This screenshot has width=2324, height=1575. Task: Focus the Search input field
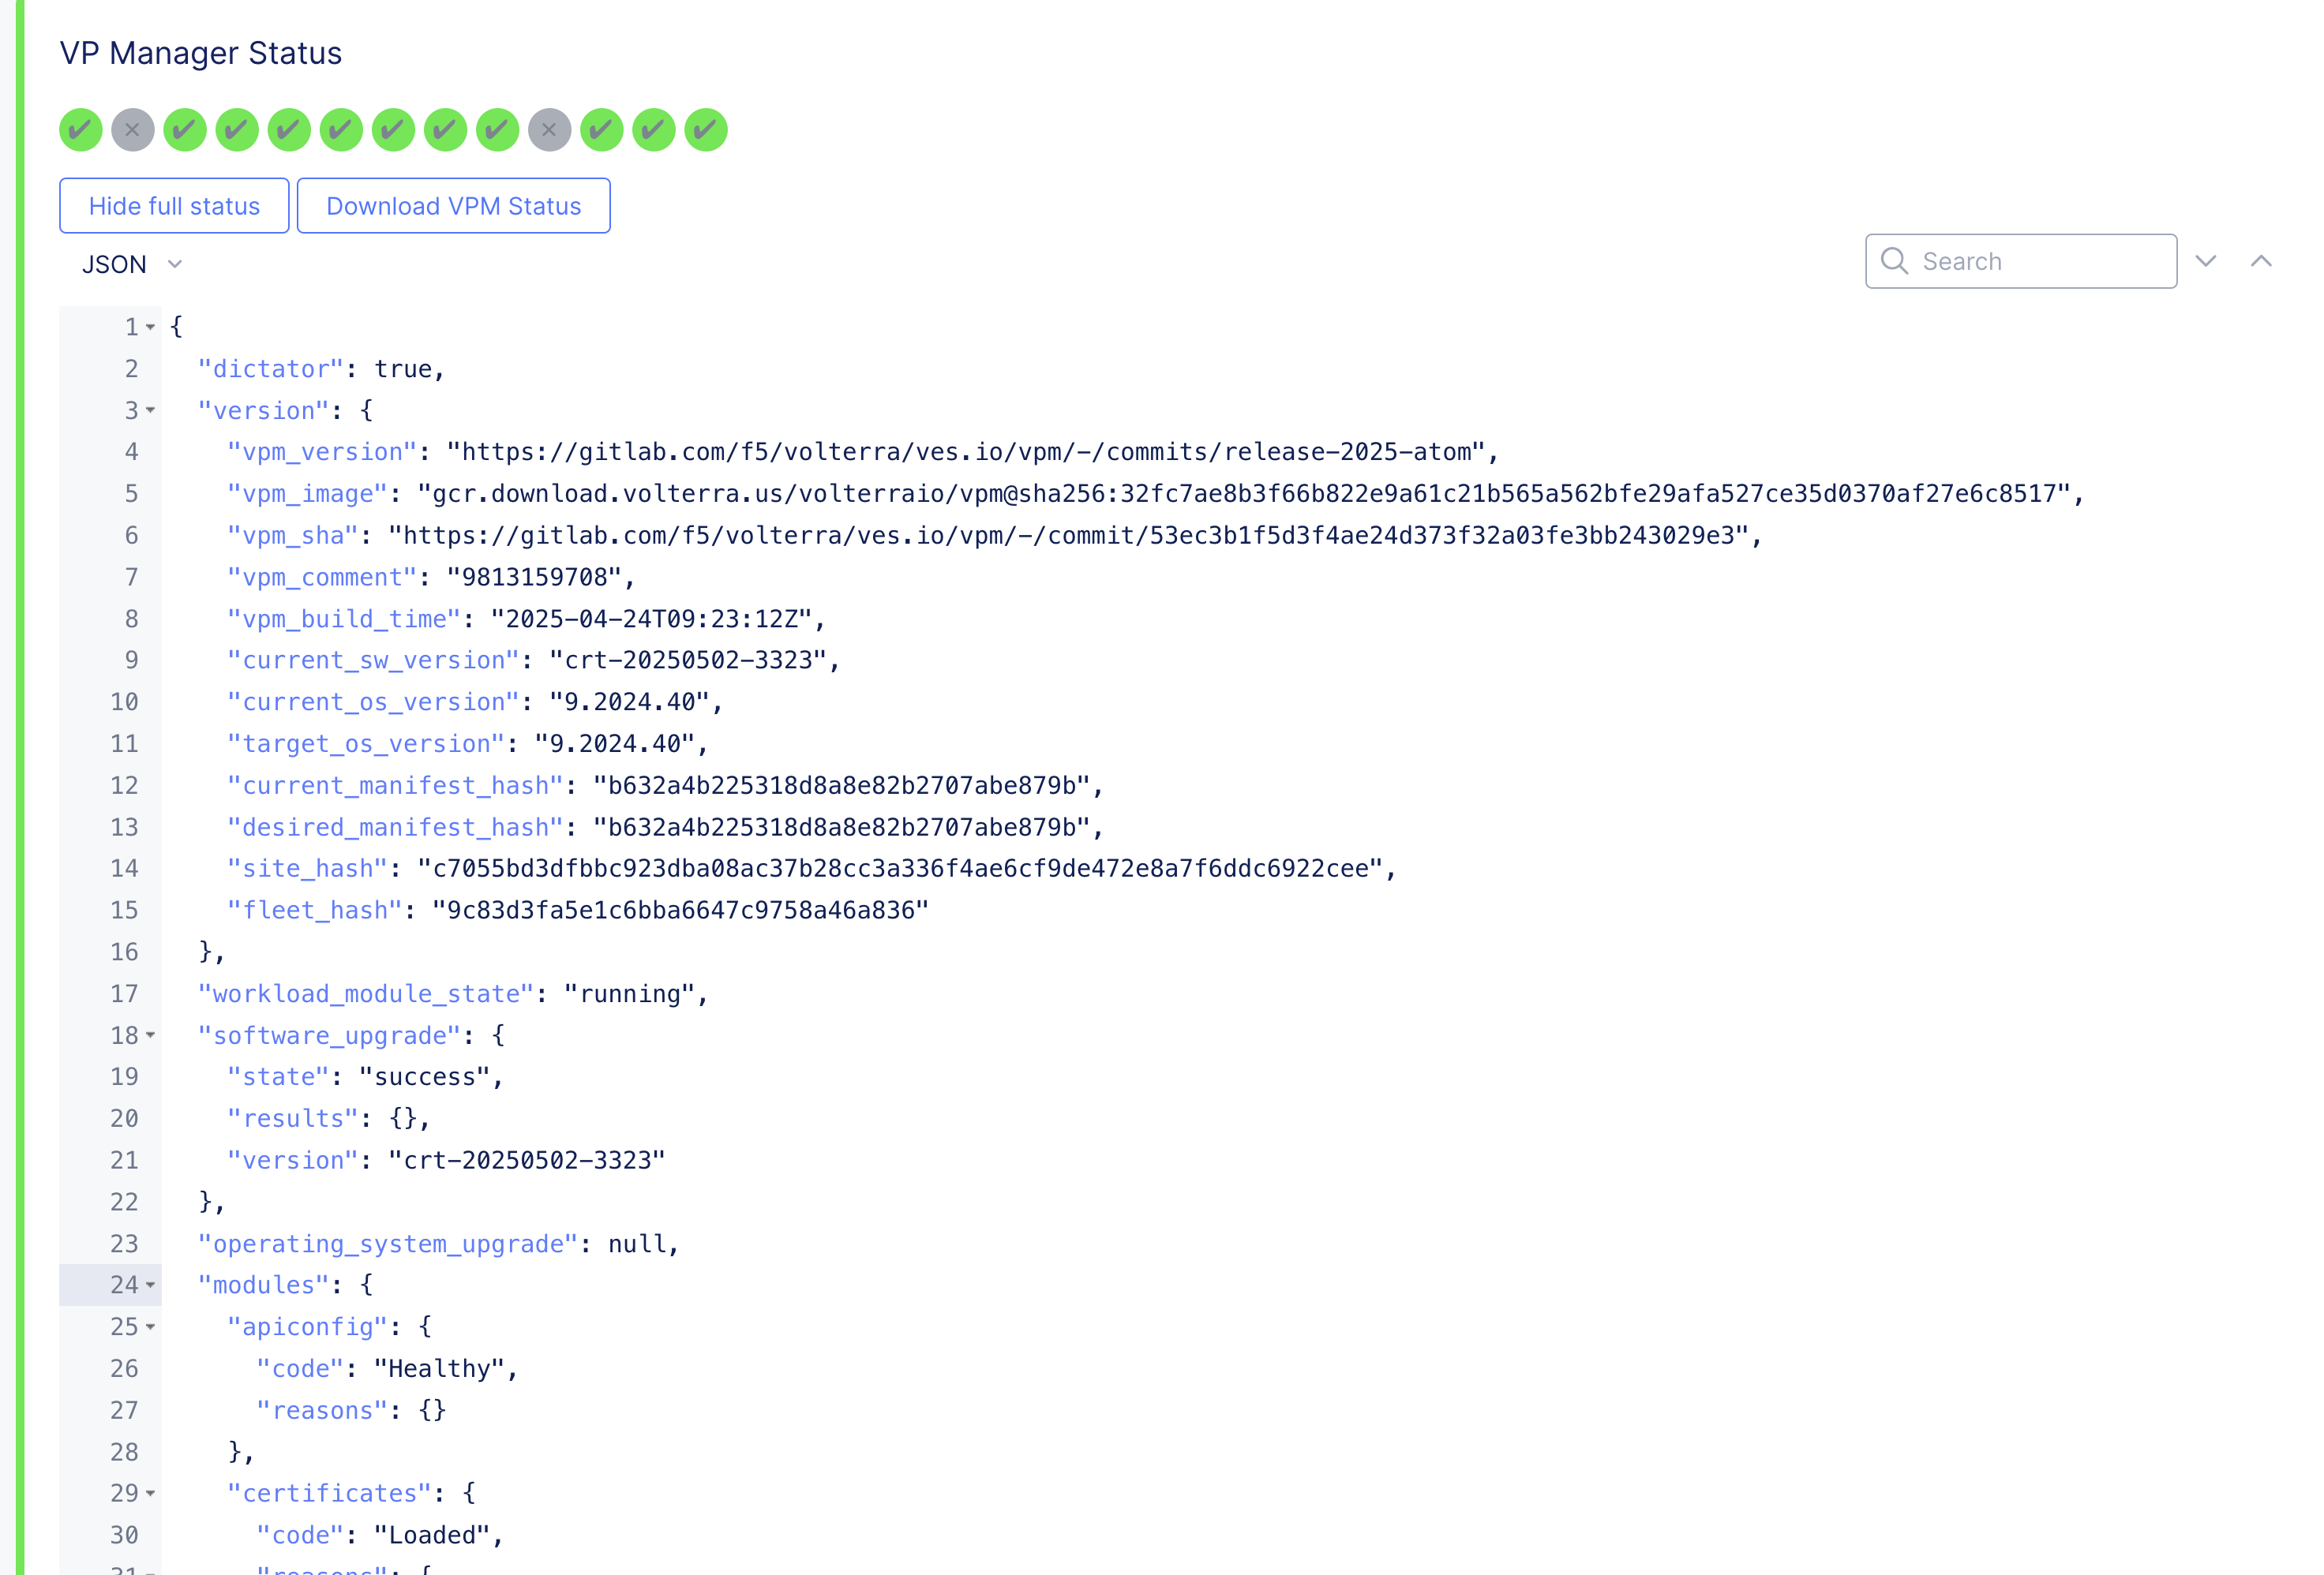click(2040, 262)
